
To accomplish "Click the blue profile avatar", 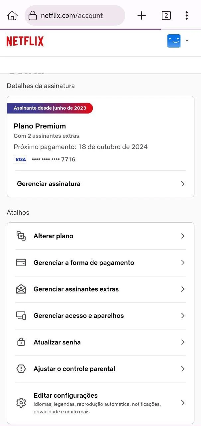I will [174, 41].
